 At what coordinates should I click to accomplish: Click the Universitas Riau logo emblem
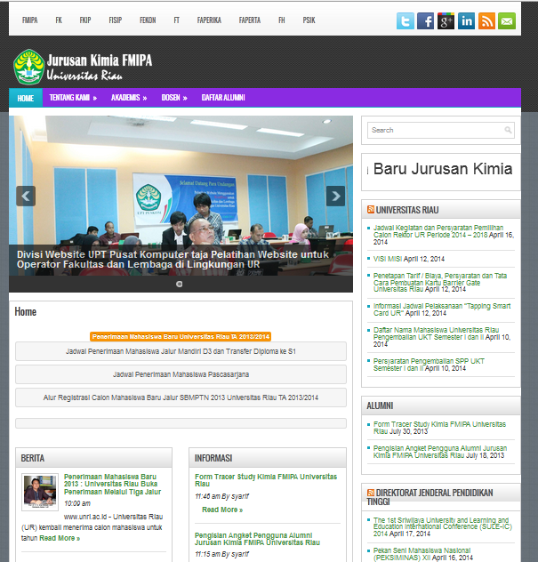pyautogui.click(x=28, y=67)
